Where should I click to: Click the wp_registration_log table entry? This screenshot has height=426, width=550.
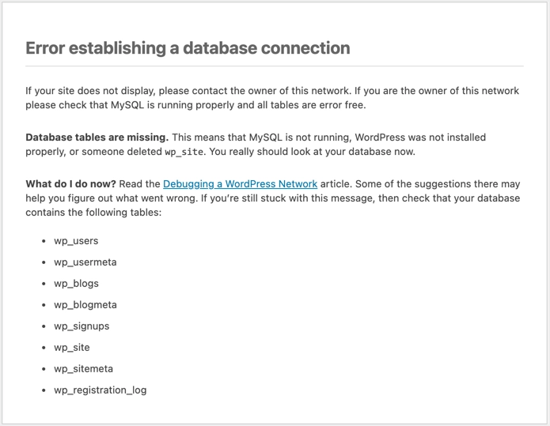(x=100, y=390)
